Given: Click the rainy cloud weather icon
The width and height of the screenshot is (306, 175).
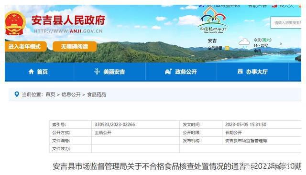Looking at the screenshot, I should pos(244,43).
